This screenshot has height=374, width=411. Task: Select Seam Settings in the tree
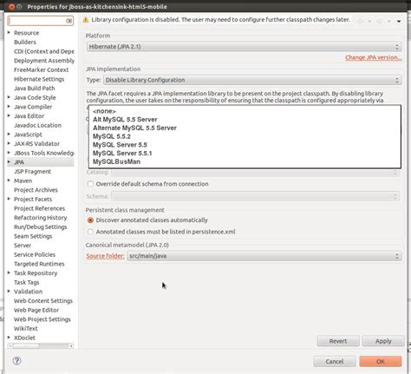tap(33, 236)
